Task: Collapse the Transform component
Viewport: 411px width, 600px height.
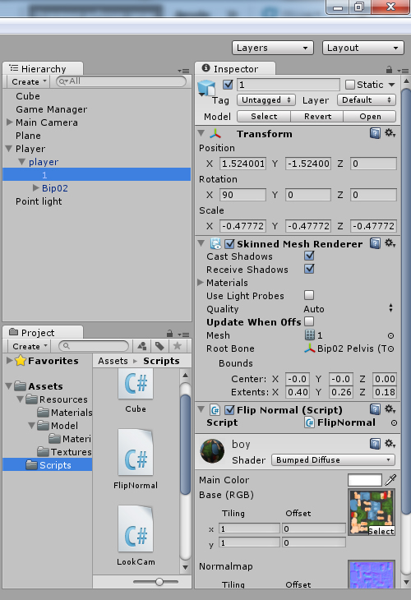Action: click(x=201, y=133)
